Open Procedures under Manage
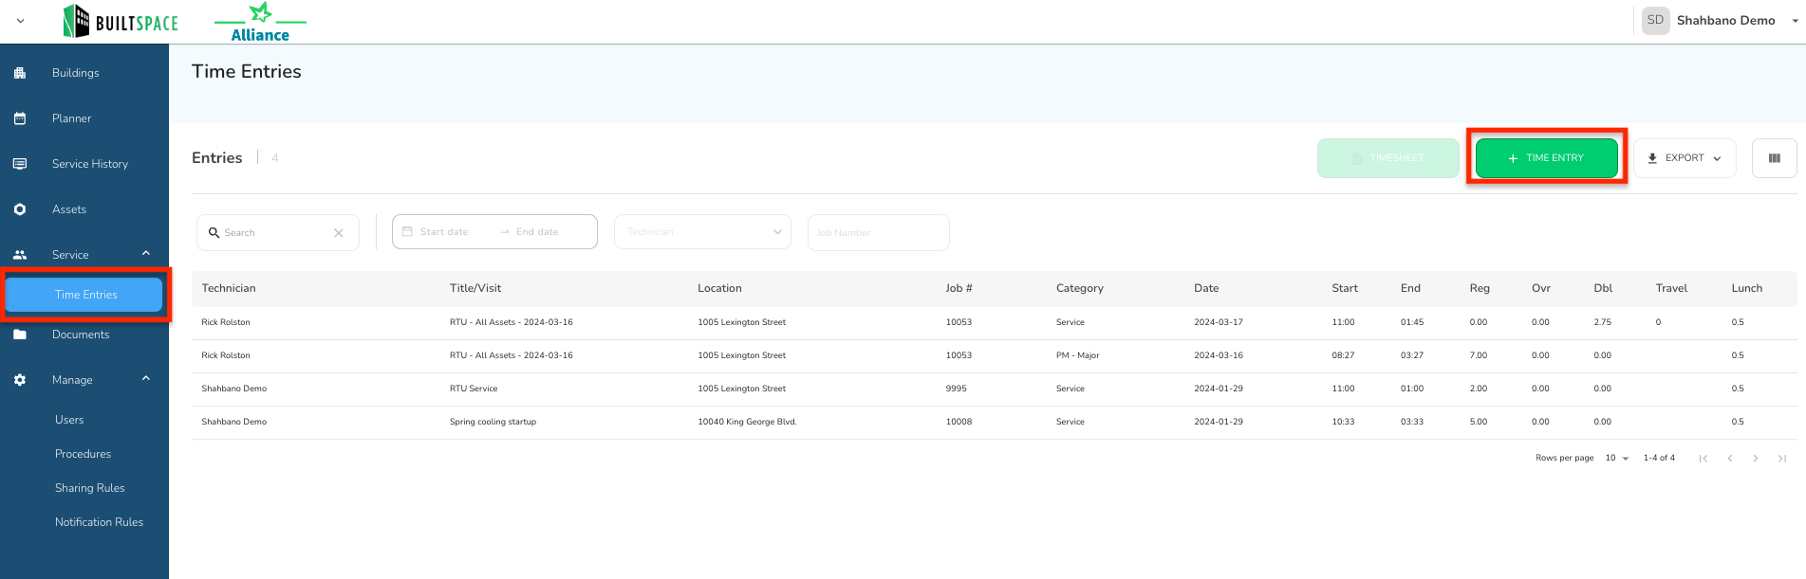1806x579 pixels. pyautogui.click(x=83, y=454)
